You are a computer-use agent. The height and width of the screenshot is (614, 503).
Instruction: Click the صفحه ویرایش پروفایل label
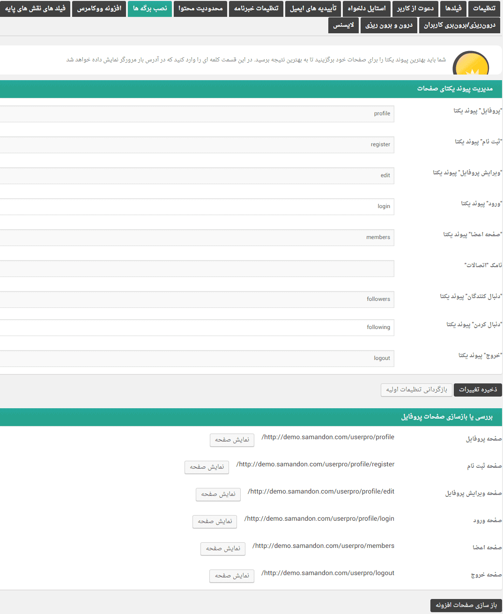pos(473,494)
